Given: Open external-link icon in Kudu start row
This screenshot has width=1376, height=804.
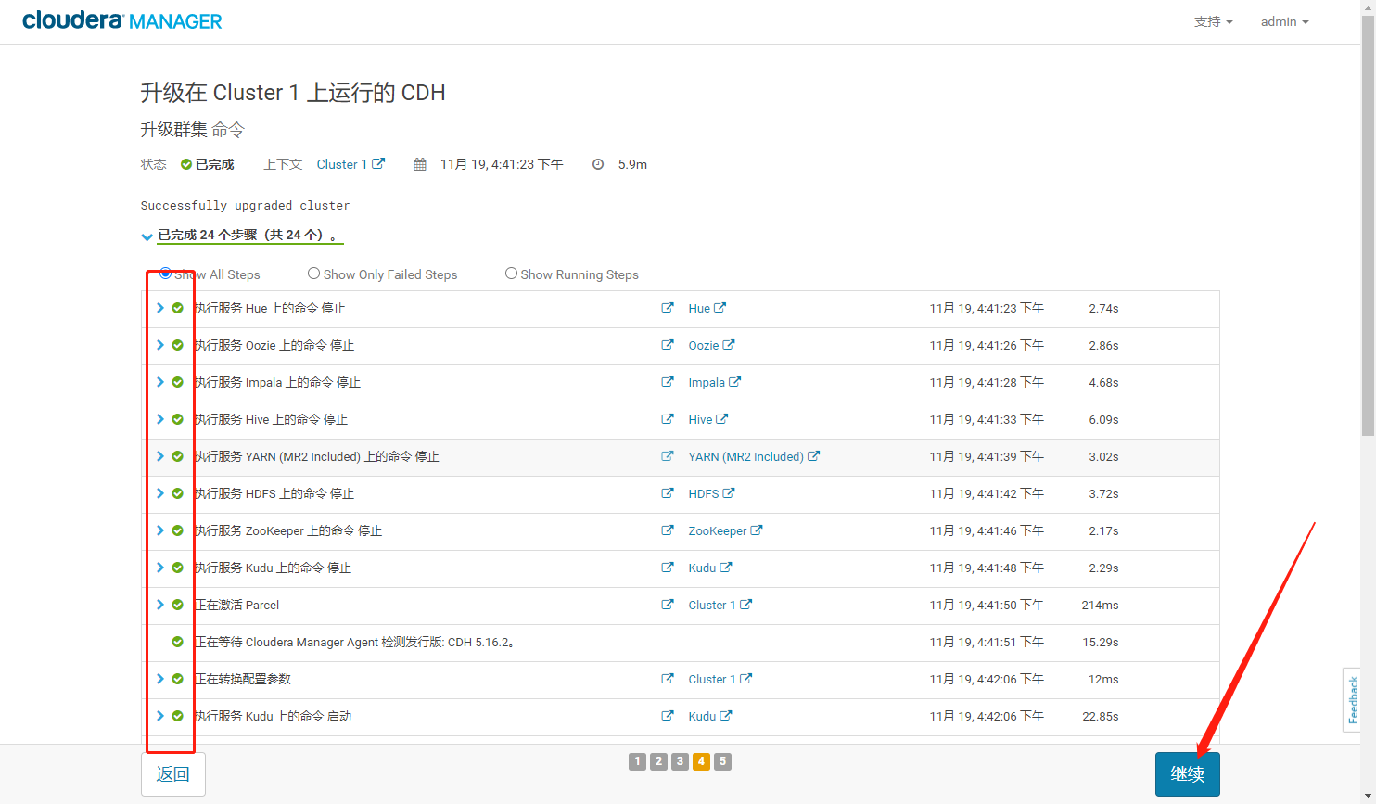Looking at the screenshot, I should click(668, 716).
